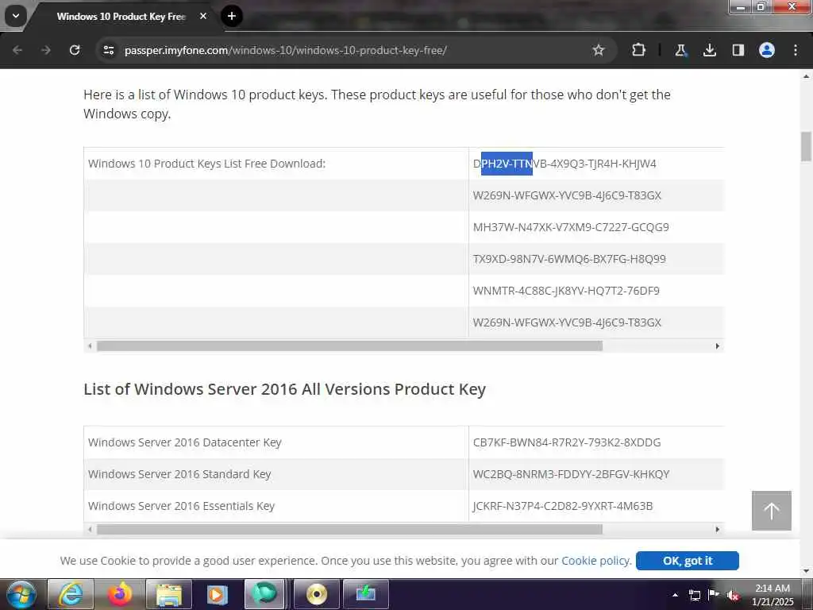Click the page vertical scrollbar thumb
This screenshot has height=610, width=813.
[806, 147]
